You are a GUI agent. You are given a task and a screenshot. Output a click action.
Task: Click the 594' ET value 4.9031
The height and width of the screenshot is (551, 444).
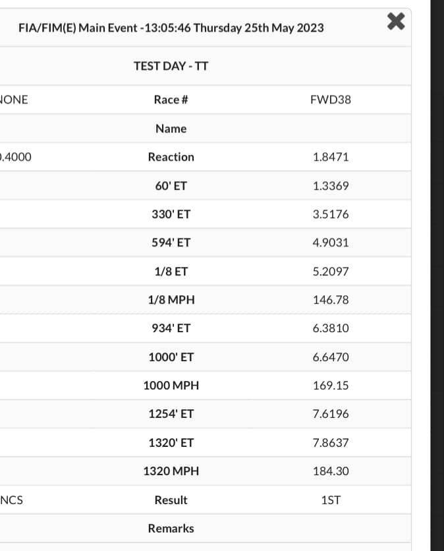[331, 243]
